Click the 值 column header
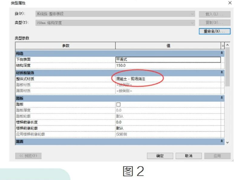Viewport: 240px width, 180px height. click(168, 46)
